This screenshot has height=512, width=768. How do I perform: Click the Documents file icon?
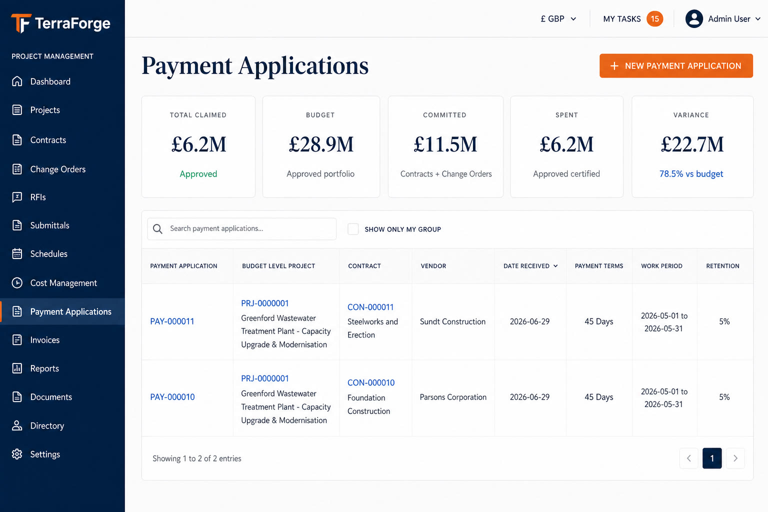pyautogui.click(x=17, y=396)
